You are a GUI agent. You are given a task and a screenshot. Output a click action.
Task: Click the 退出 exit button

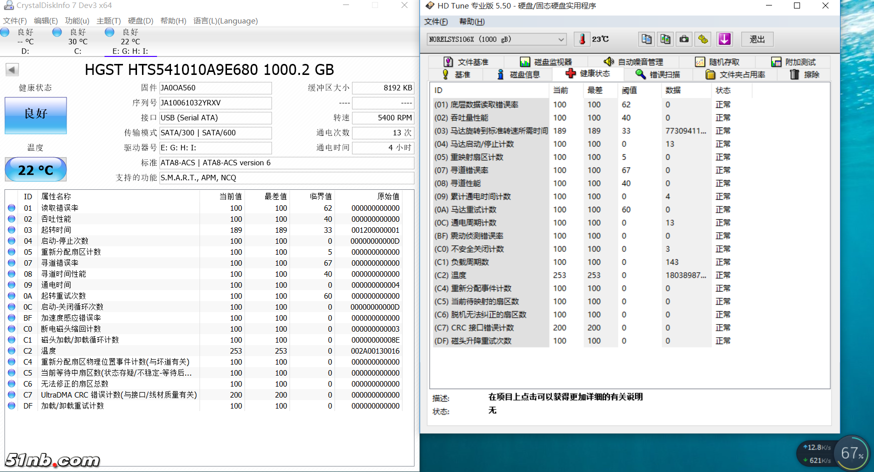757,39
